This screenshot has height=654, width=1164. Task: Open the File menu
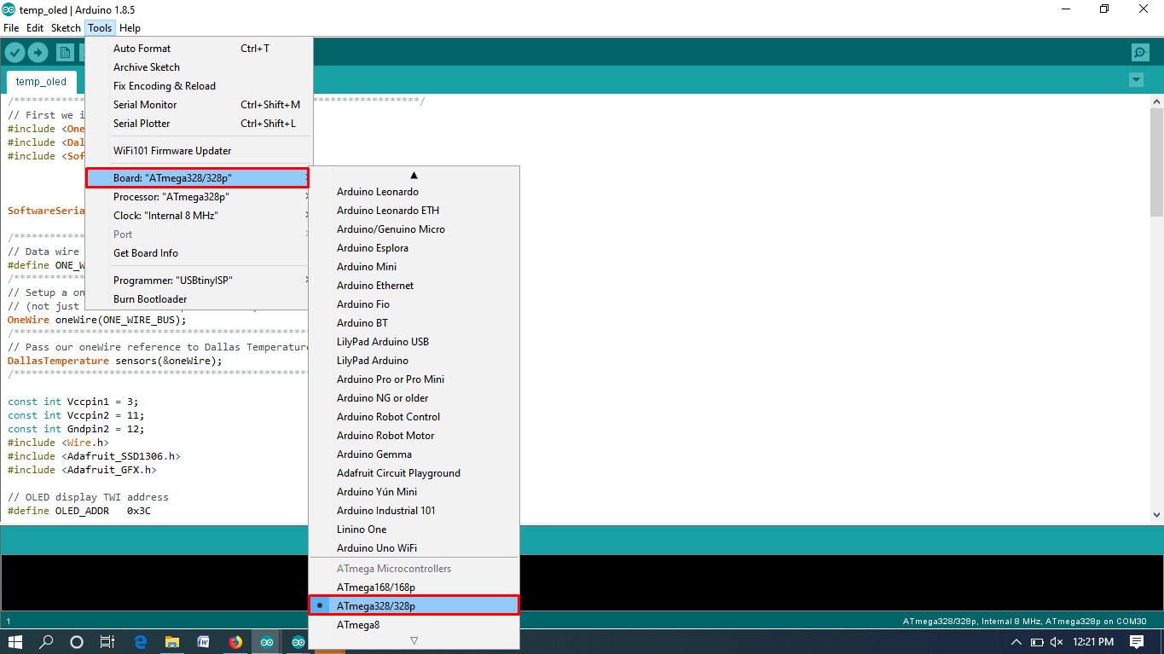tap(11, 28)
